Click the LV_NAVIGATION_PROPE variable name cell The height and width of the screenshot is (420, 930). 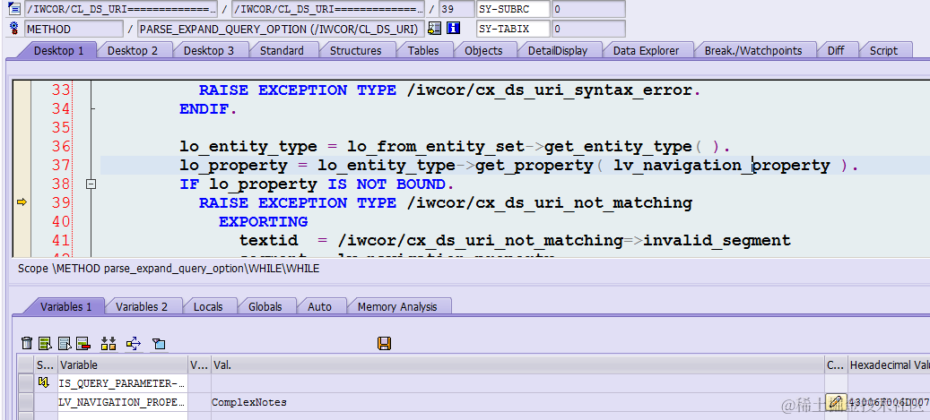point(123,402)
